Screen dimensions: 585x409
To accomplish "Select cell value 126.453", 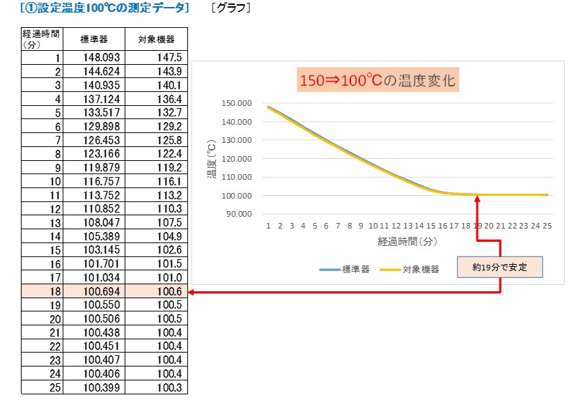I will tap(102, 140).
